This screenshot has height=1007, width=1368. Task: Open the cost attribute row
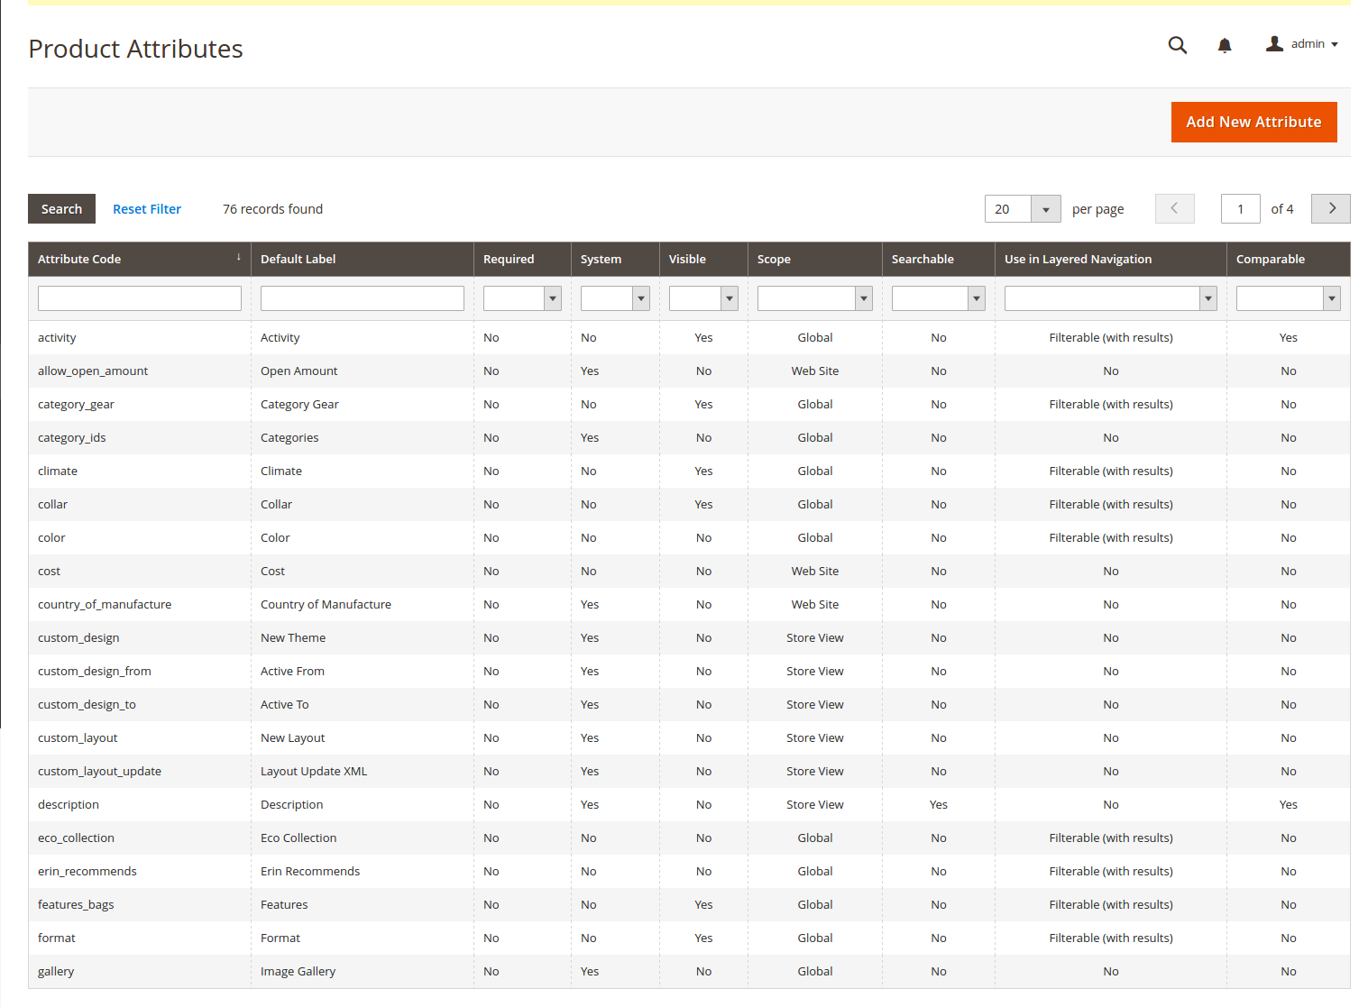click(x=689, y=571)
